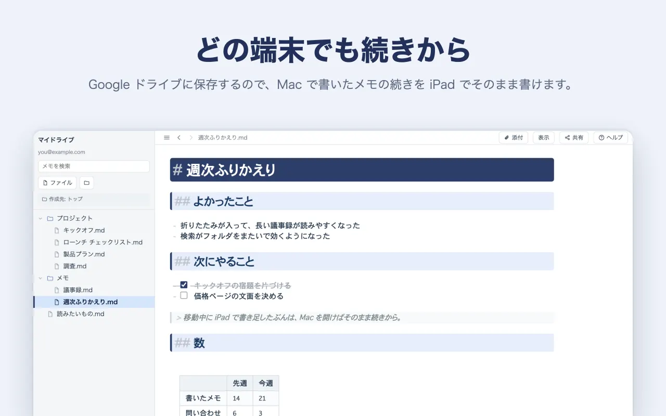Click table cell with value 14
This screenshot has width=666, height=416.
[240, 398]
